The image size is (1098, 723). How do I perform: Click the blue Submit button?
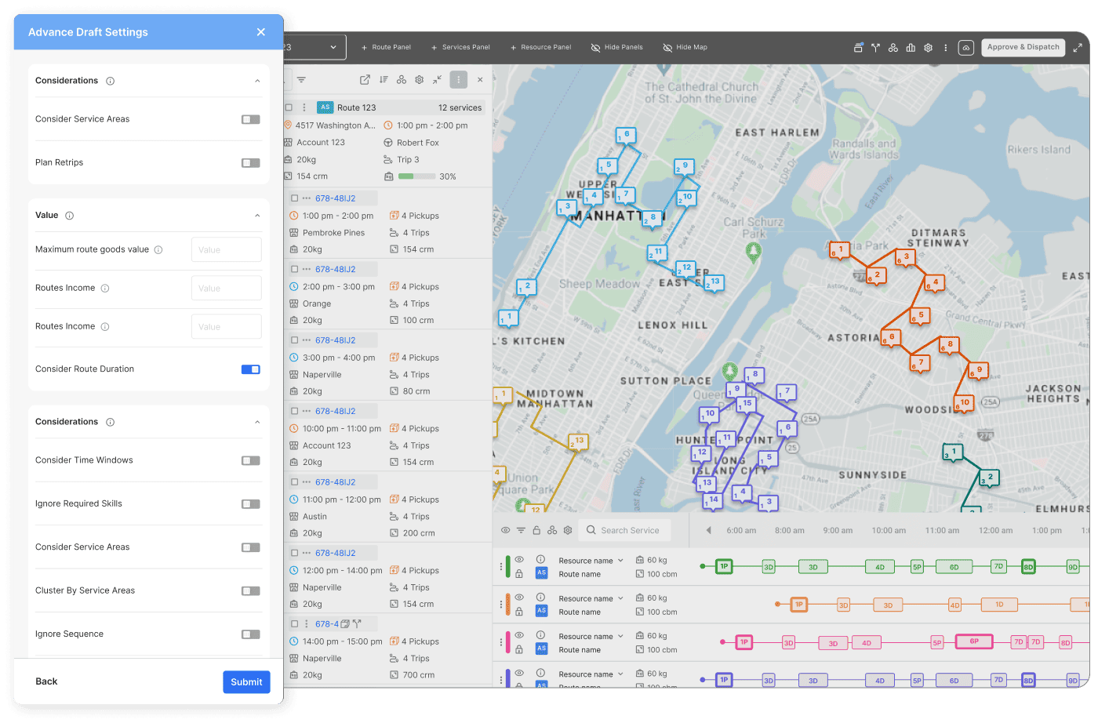pos(246,682)
